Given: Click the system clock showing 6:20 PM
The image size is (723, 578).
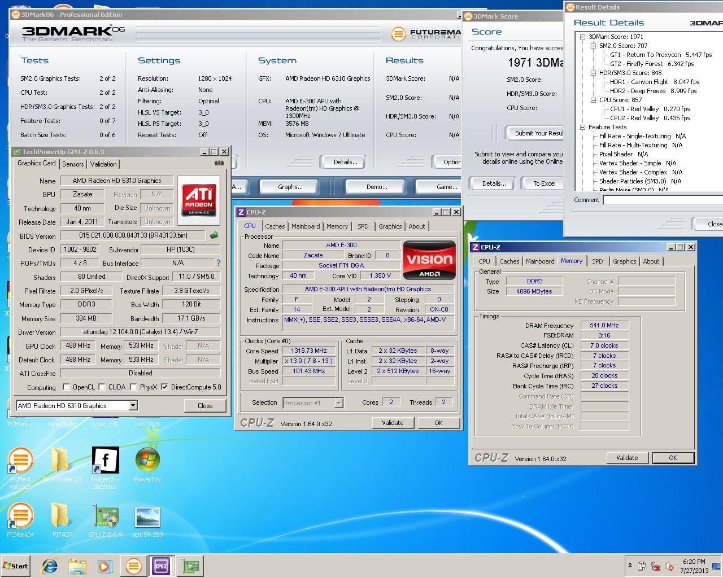Looking at the screenshot, I should click(x=694, y=562).
